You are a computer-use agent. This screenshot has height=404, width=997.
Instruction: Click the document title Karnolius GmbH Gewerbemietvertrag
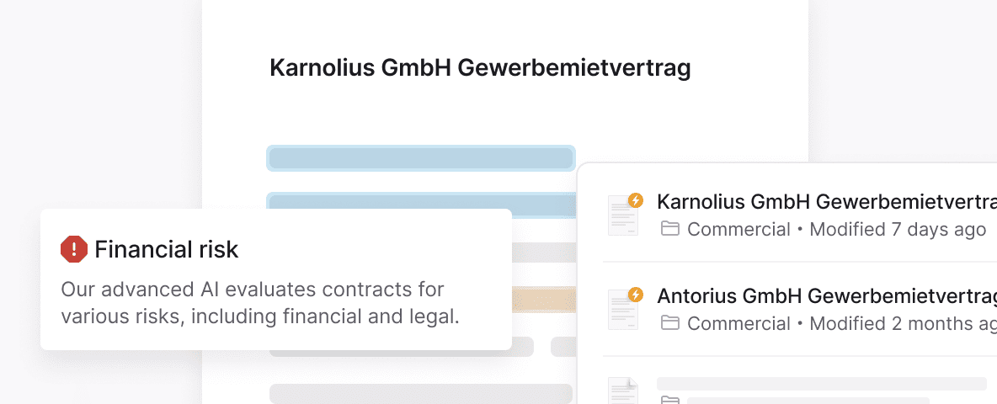[480, 68]
